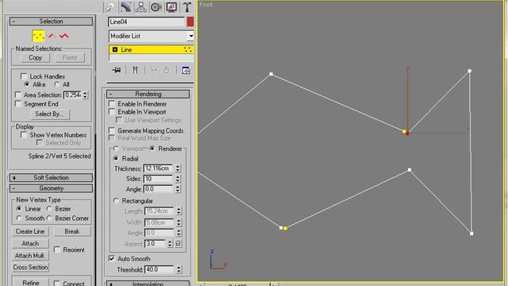Enable Area Selection checkbox
Viewport: 508px width, 286px height.
18,95
